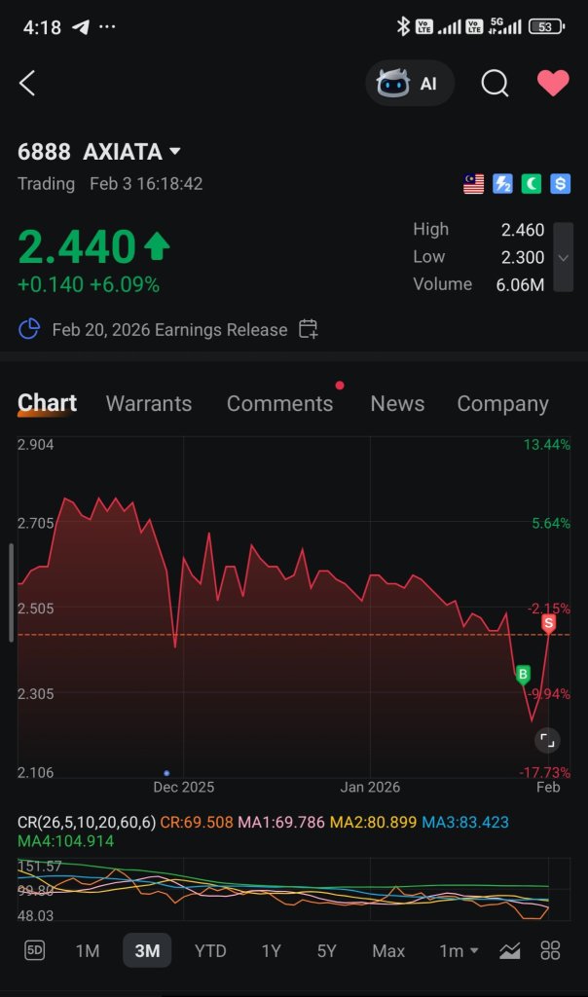This screenshot has width=588, height=997.
Task: Tap the Trading Feb 3 16:18:42 status
Action: pos(110,184)
